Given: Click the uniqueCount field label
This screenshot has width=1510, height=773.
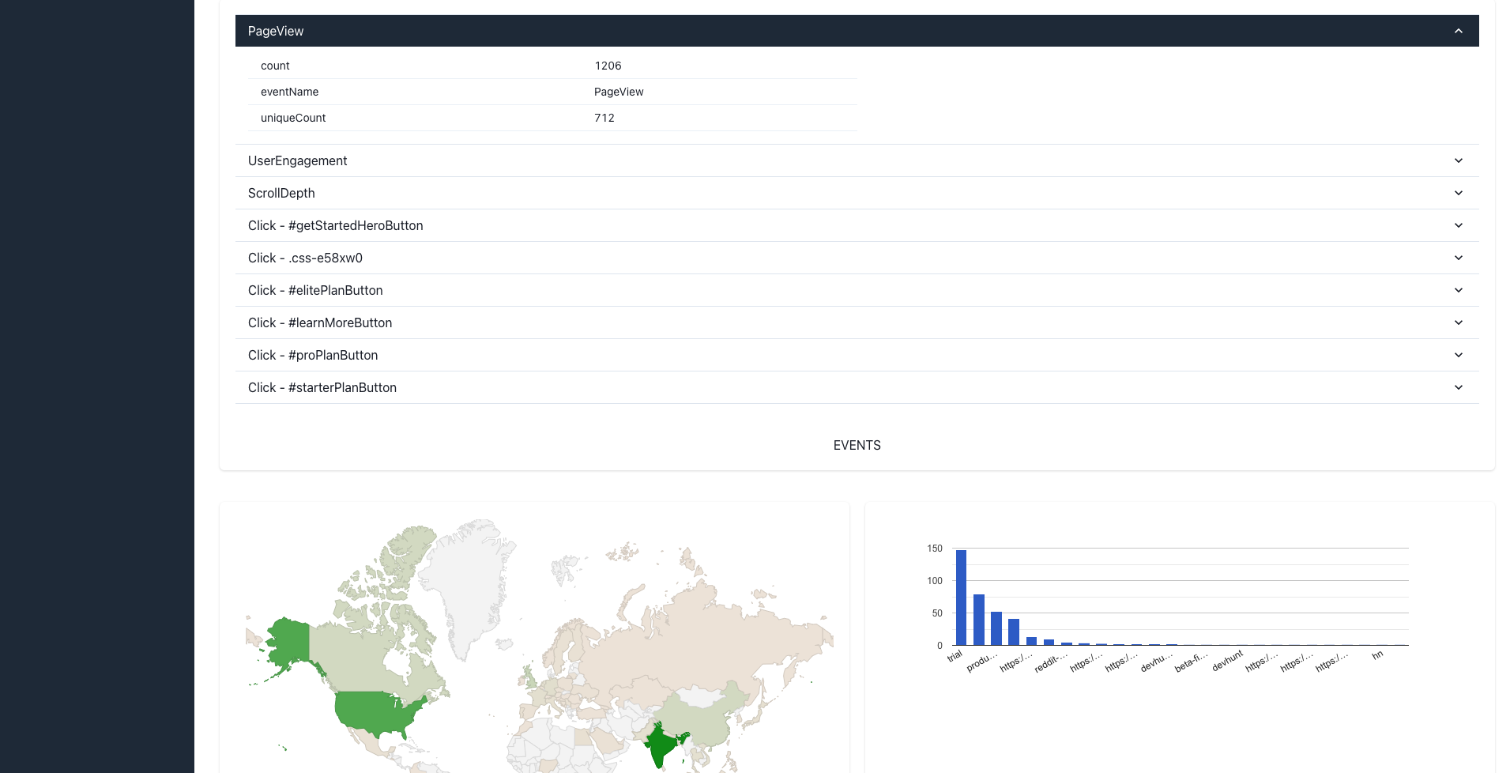Looking at the screenshot, I should (x=293, y=118).
